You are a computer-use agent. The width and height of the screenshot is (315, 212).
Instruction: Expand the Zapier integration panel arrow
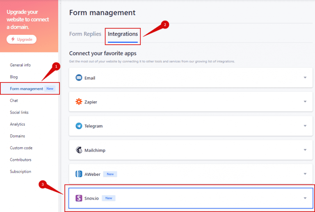(x=305, y=102)
